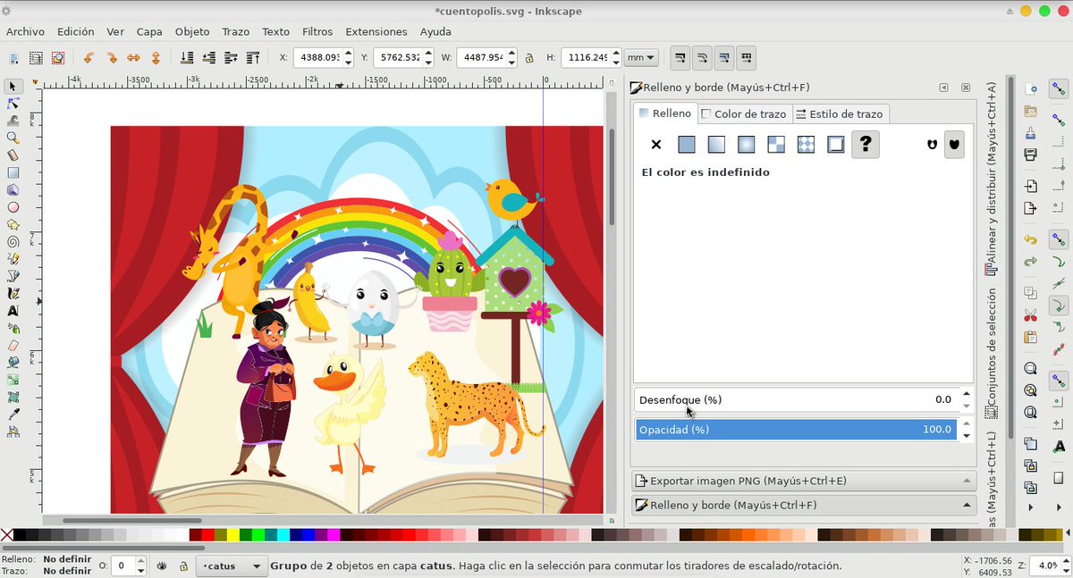Screen dimensions: 1073x578
Task: Select the Eraser tool
Action: 13,345
